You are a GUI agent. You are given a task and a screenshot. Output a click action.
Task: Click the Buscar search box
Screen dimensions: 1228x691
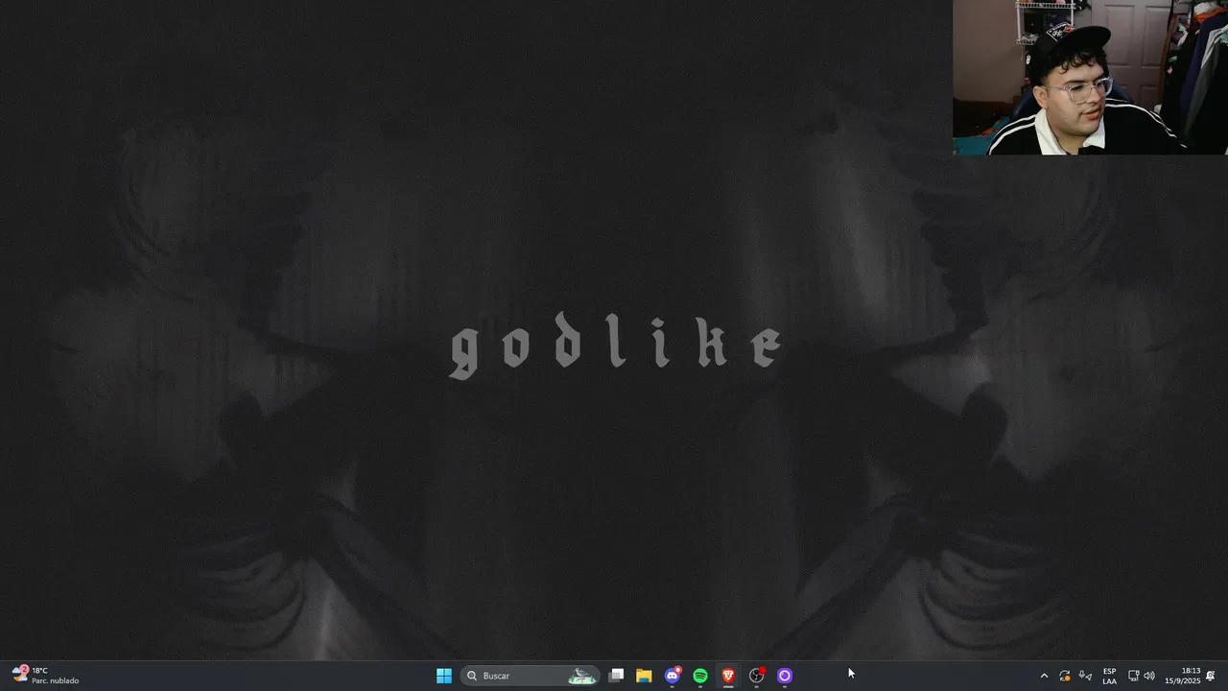(531, 676)
